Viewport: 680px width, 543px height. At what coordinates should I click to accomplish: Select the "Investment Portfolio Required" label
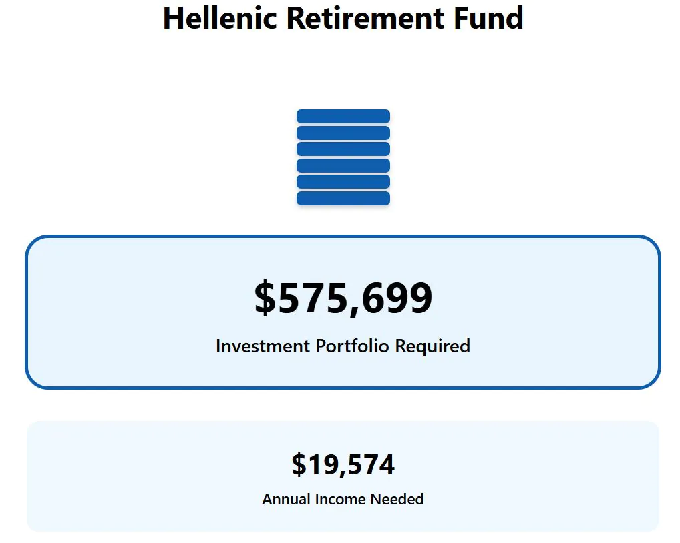click(343, 346)
